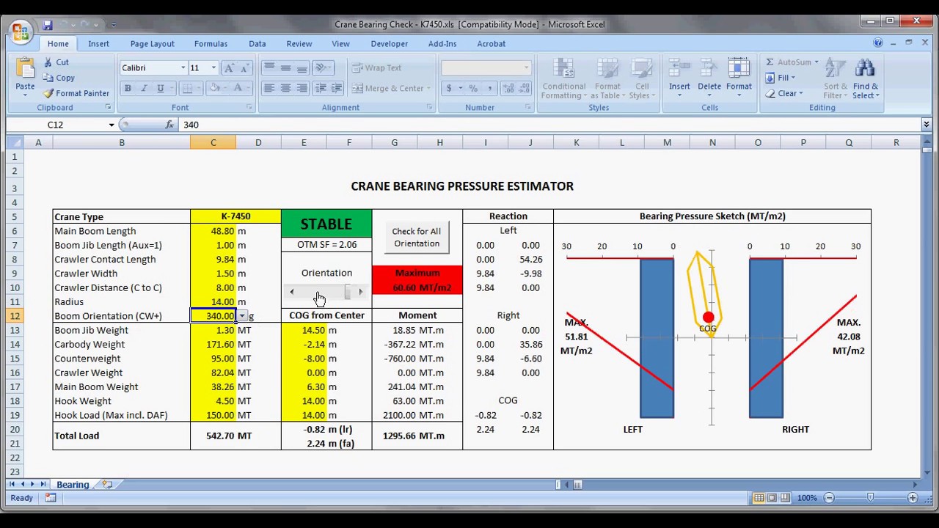Click Decrease Indent icon
The width and height of the screenshot is (939, 528).
pyautogui.click(x=321, y=88)
